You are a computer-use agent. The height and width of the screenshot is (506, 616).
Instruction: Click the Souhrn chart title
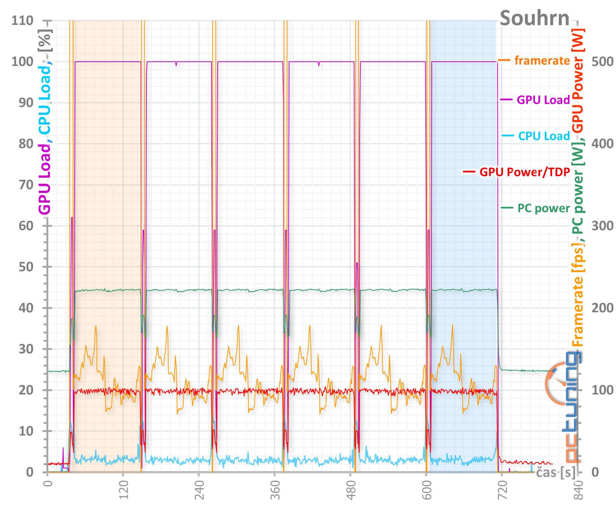click(x=534, y=19)
